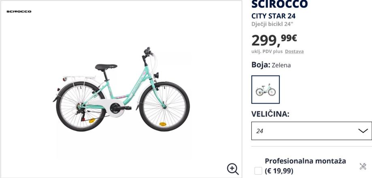Image resolution: width=372 pixels, height=178 pixels.
Task: Click the VELIČINA: section label
Action: pos(270,114)
